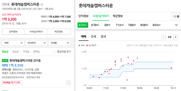The width and height of the screenshot is (181, 91).
Task: Click the 19.11 red transaction dot
Action: [171, 68]
